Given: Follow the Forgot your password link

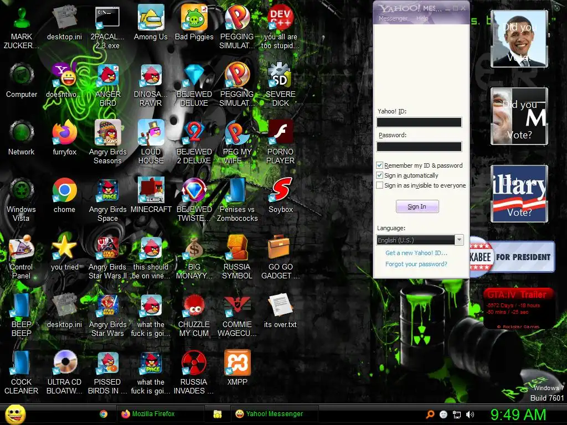Looking at the screenshot, I should [416, 264].
